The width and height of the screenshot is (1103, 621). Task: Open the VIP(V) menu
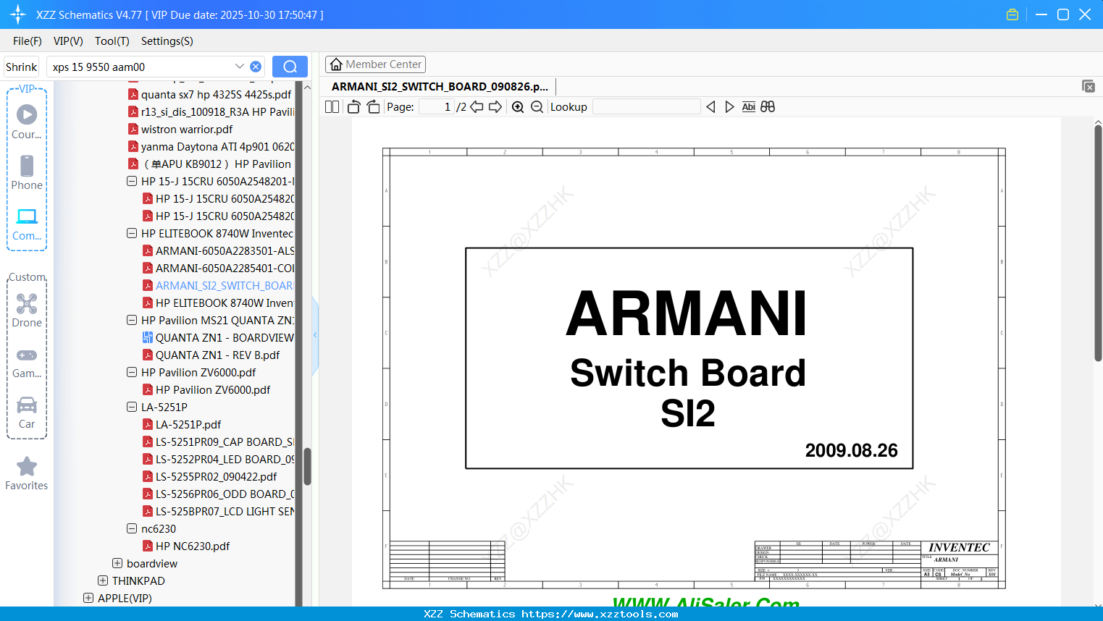pos(68,41)
